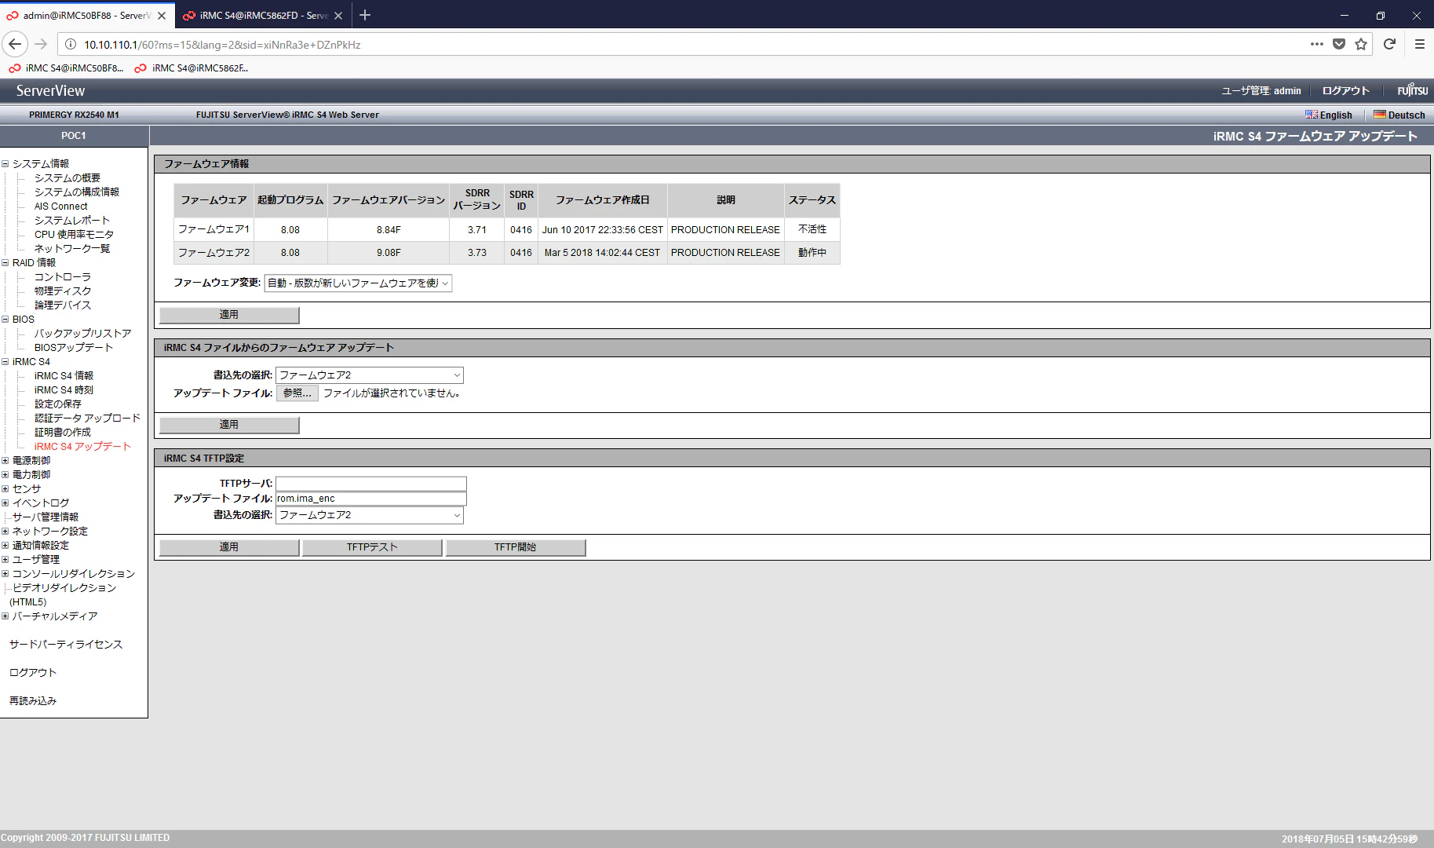Screen dimensions: 1434x848
Task: Expand the 電源制御 tree node
Action: 5,461
